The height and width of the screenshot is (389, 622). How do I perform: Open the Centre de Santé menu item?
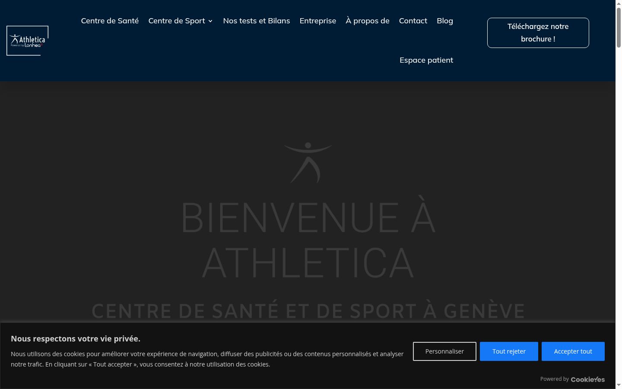[110, 21]
